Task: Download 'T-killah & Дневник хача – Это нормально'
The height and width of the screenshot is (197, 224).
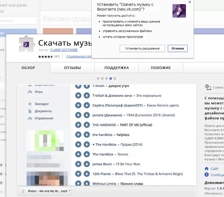Action: [x=87, y=95]
